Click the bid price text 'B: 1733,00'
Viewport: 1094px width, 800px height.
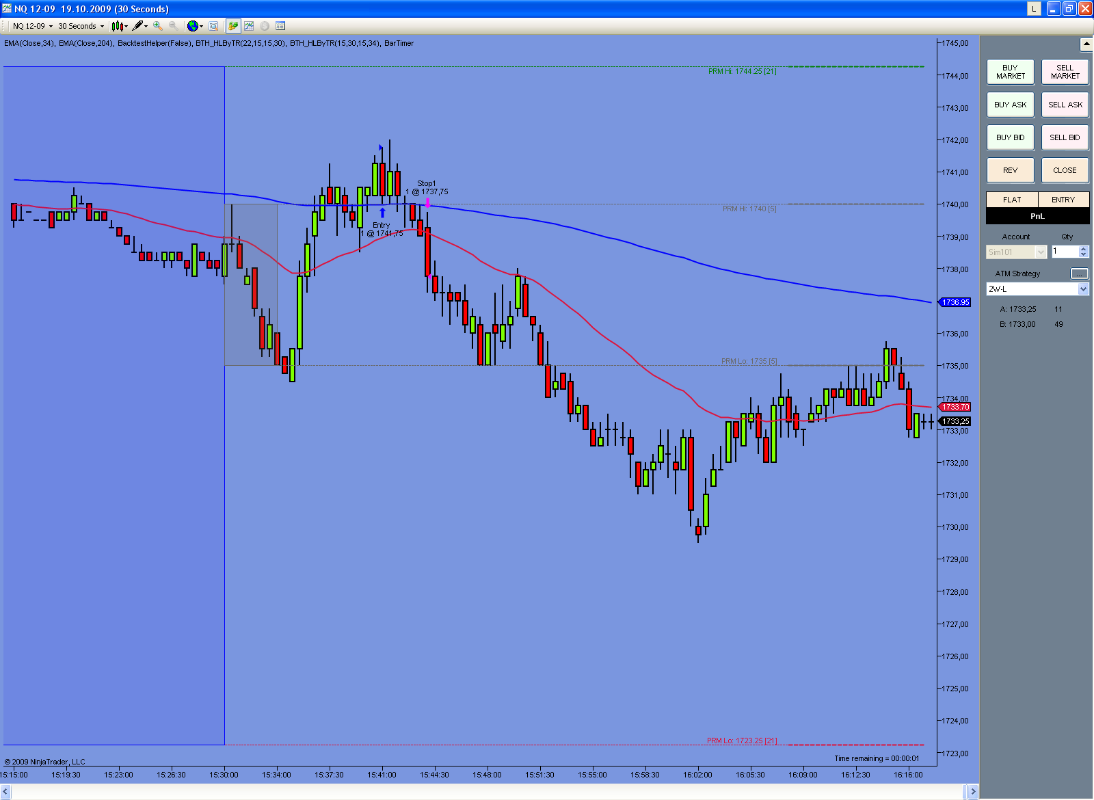[1017, 324]
